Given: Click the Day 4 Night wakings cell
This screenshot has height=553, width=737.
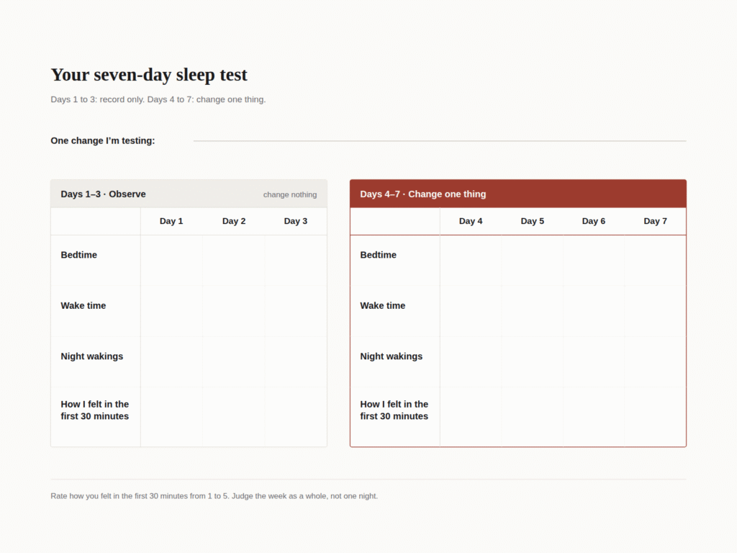Looking at the screenshot, I should point(471,362).
